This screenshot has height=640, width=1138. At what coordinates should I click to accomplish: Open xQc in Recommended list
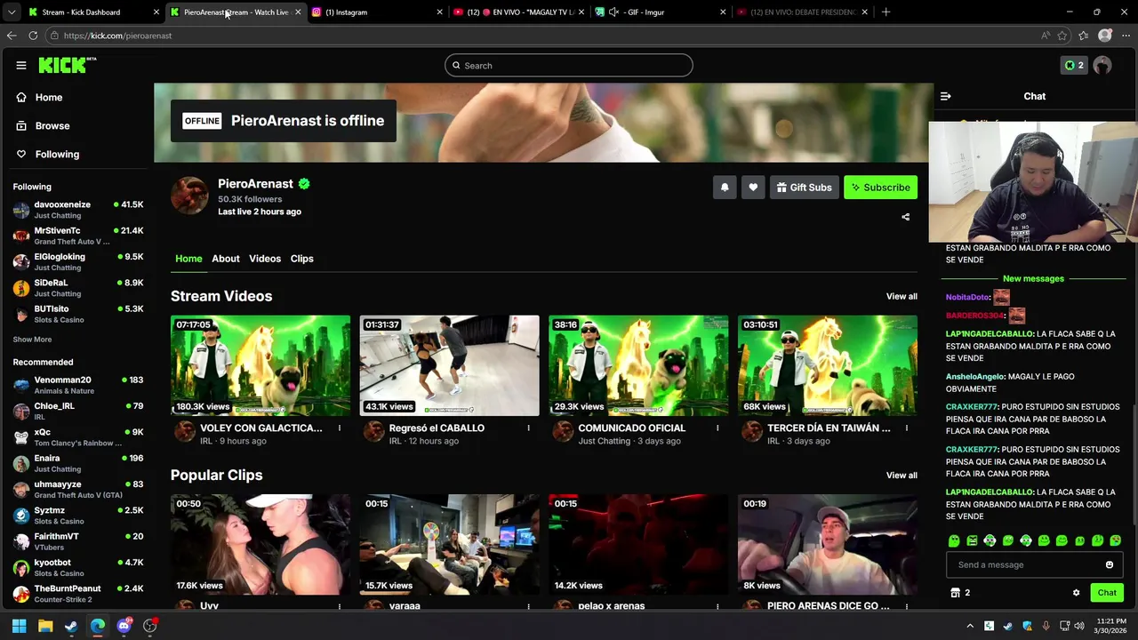[78, 437]
